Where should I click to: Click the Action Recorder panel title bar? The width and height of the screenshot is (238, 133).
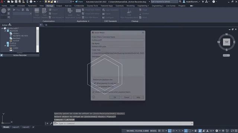pos(20,55)
